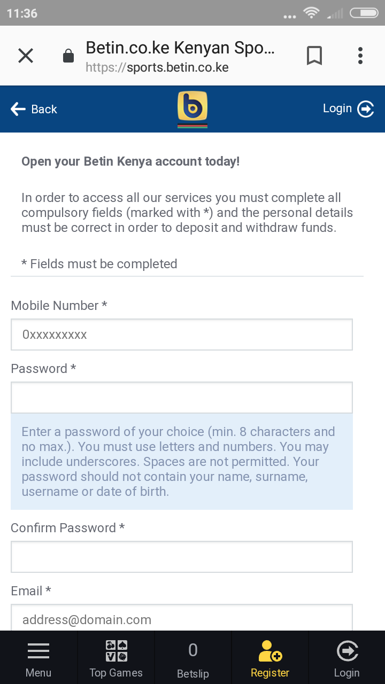Image resolution: width=385 pixels, height=684 pixels.
Task: Focus the Email address input field
Action: [x=182, y=618]
